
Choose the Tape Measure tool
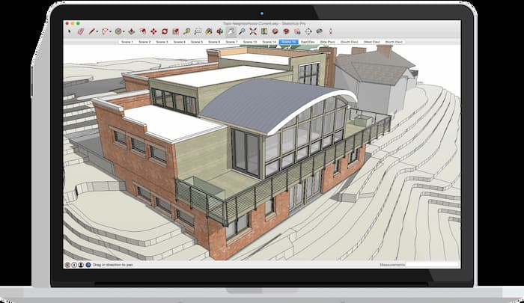click(186, 31)
